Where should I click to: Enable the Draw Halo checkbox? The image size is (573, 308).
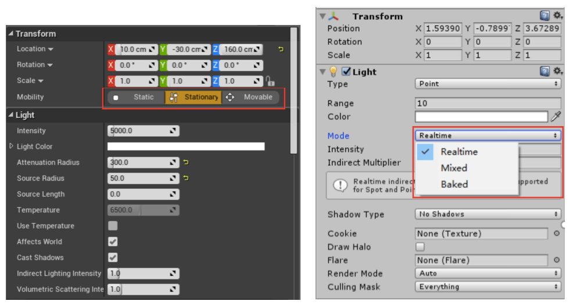tap(420, 247)
